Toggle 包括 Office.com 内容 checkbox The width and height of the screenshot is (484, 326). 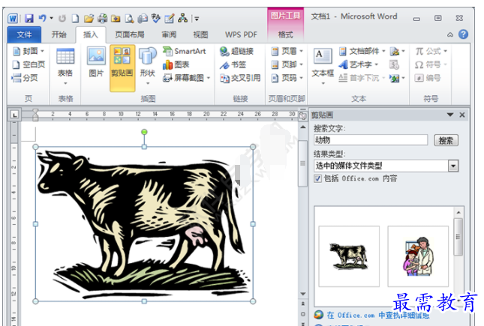coord(317,178)
